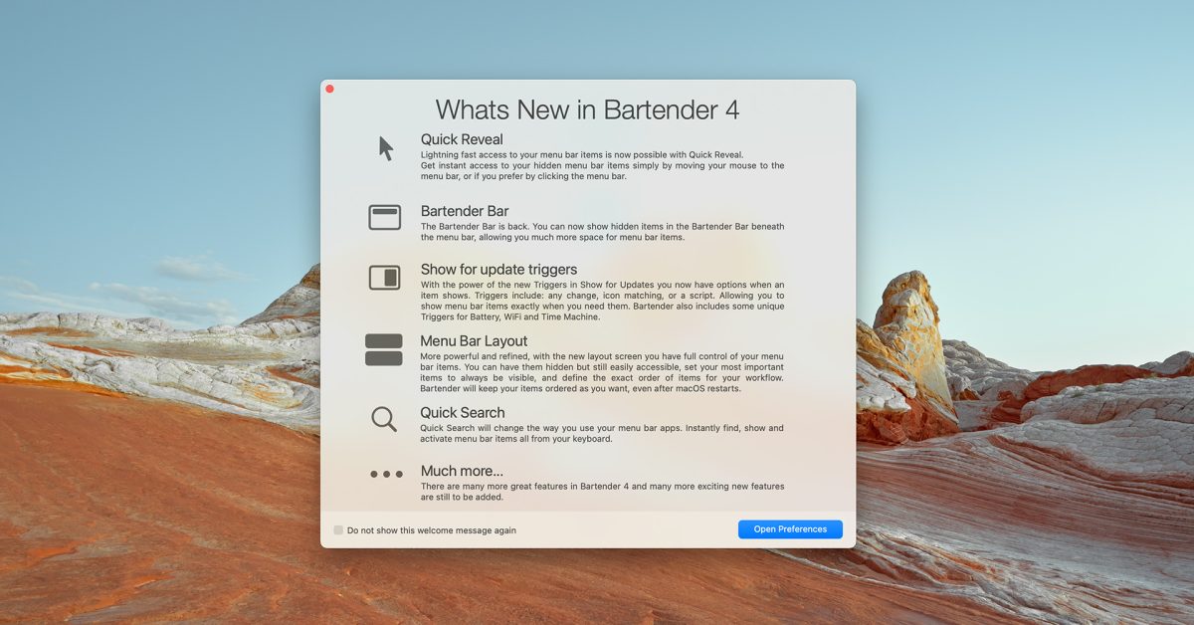Enable Do not show this welcome message again
Viewport: 1194px width, 625px height.
[x=338, y=529]
